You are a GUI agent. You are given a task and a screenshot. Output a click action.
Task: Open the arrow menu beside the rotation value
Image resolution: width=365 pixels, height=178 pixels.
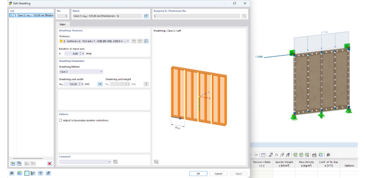84,54
